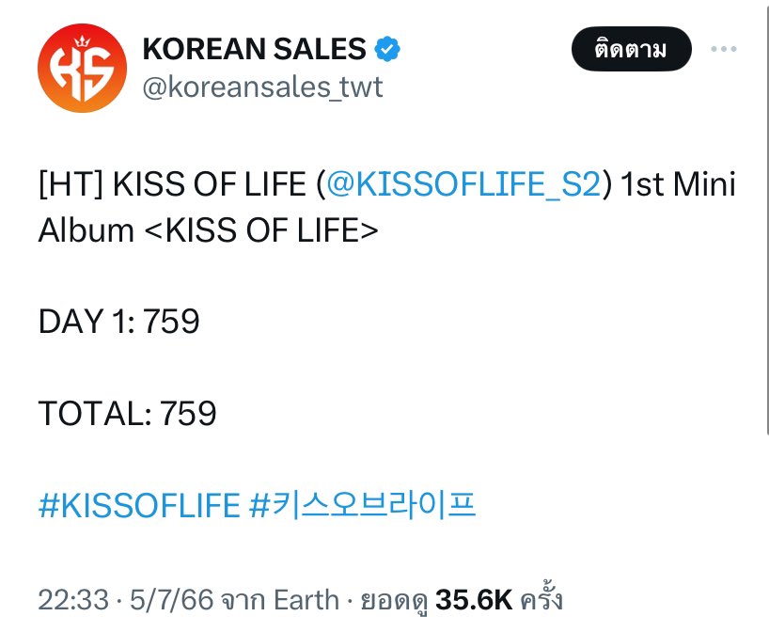769x632 pixels.
Task: Click the 5/7/66 post date
Action: [172, 600]
